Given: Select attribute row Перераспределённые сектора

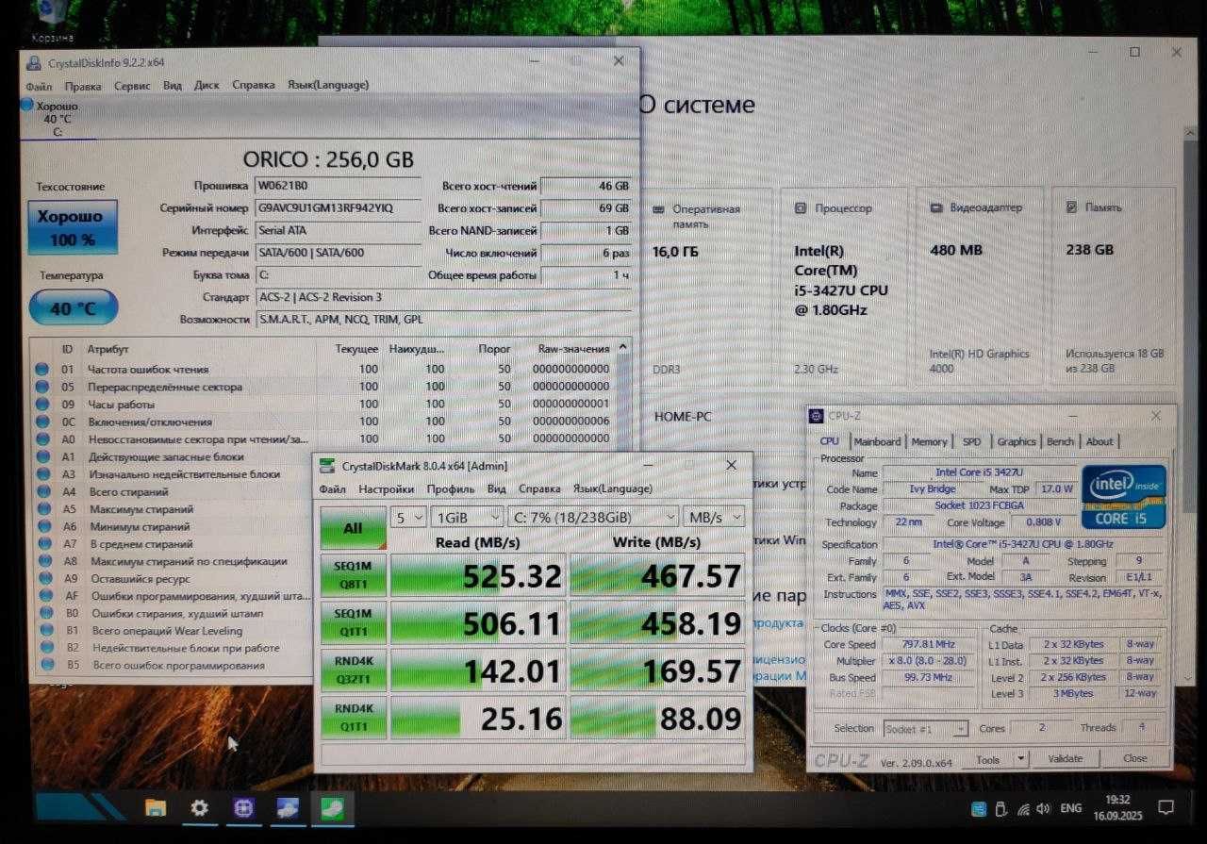Looking at the screenshot, I should 323,387.
